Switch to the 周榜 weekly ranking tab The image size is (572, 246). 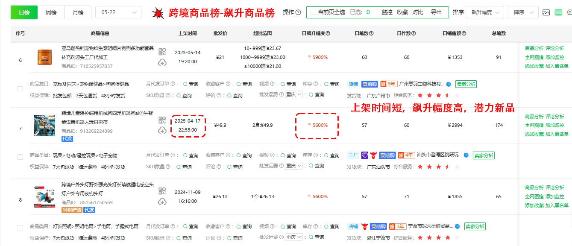coord(52,12)
